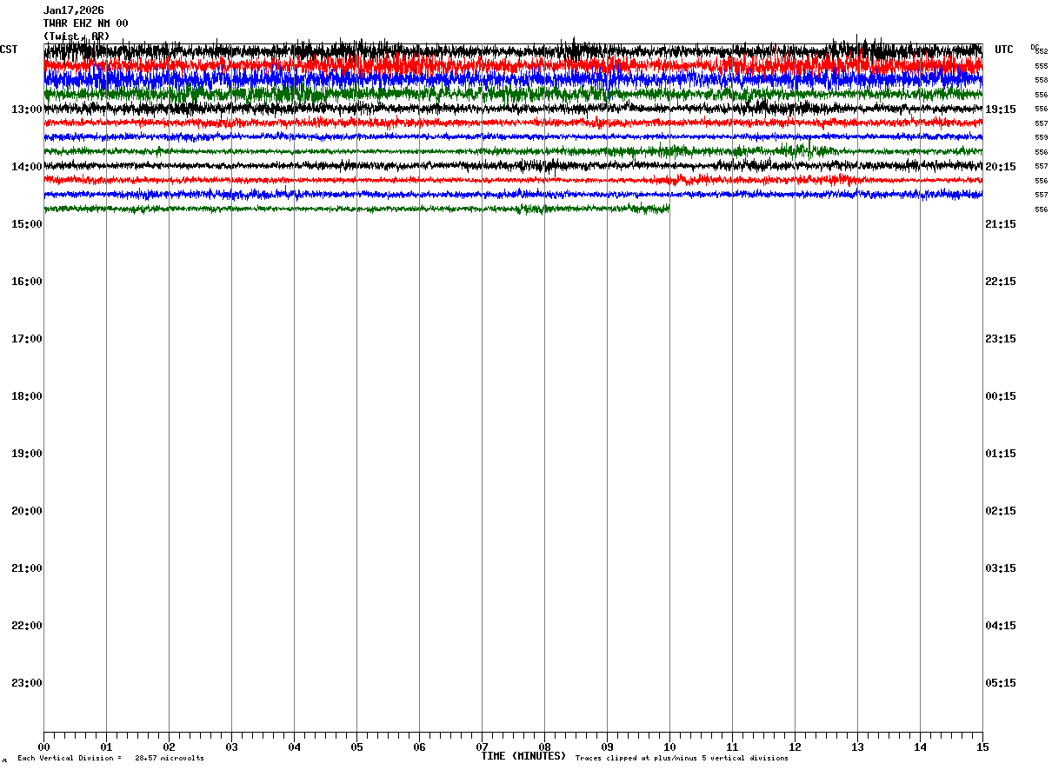Click the TIME (MINUTES) axis title
The image size is (1052, 770).
click(523, 756)
